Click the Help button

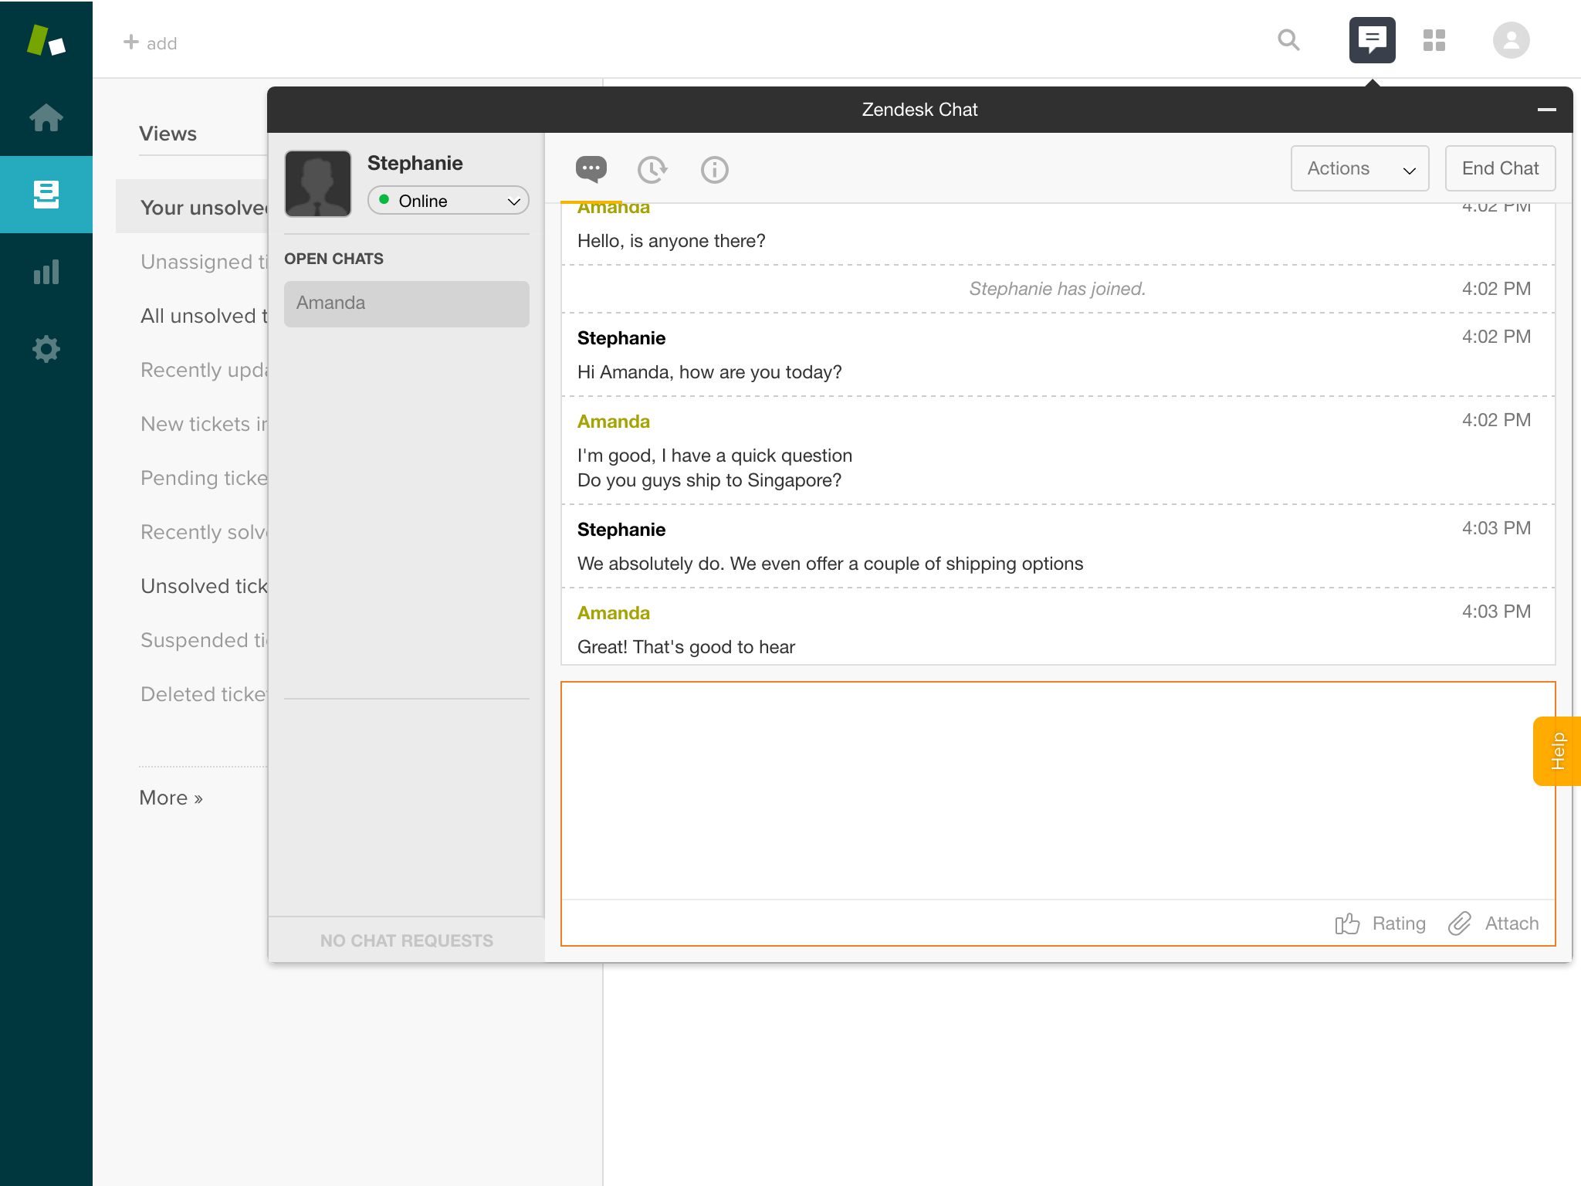pos(1560,750)
